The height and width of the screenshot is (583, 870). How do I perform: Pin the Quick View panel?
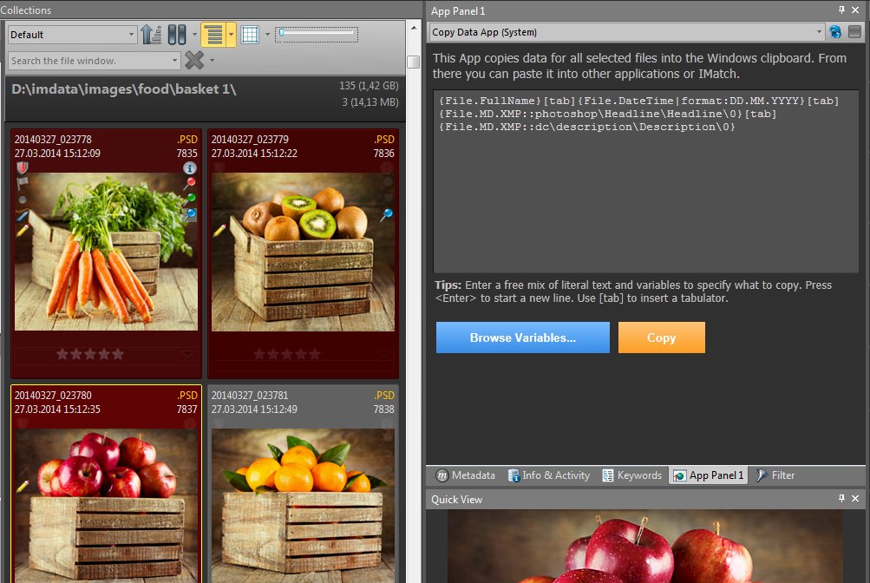tap(841, 499)
